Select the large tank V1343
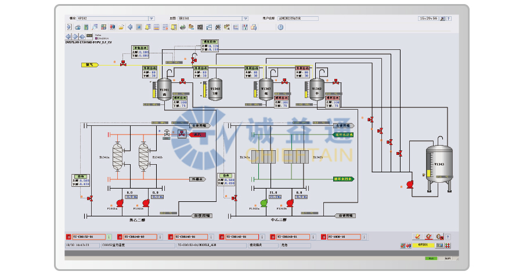The height and width of the screenshot is (275, 523). point(439,164)
